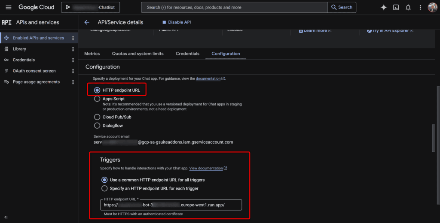Select Cloud Pub/Sub radio button

97,117
